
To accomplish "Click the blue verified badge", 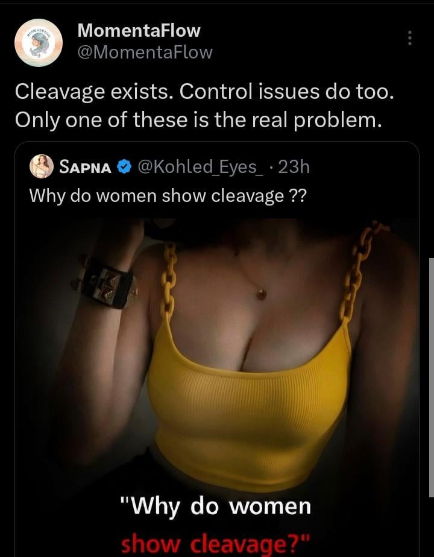I will [124, 167].
